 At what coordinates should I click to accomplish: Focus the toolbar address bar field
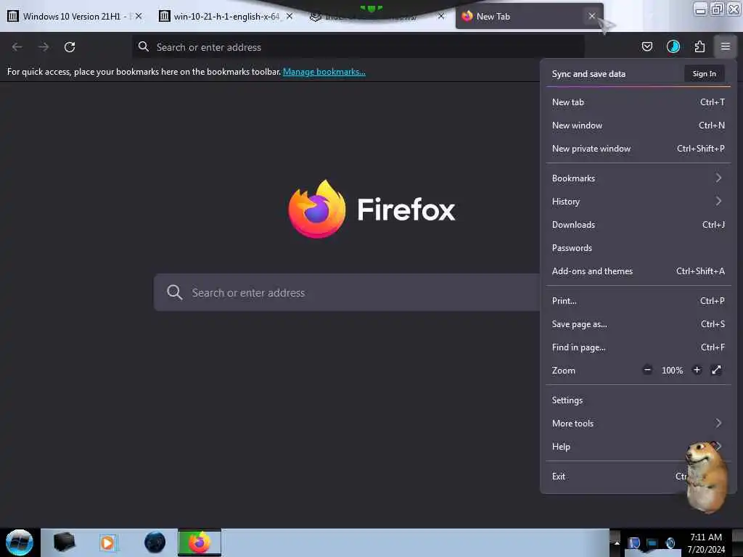[x=358, y=47]
